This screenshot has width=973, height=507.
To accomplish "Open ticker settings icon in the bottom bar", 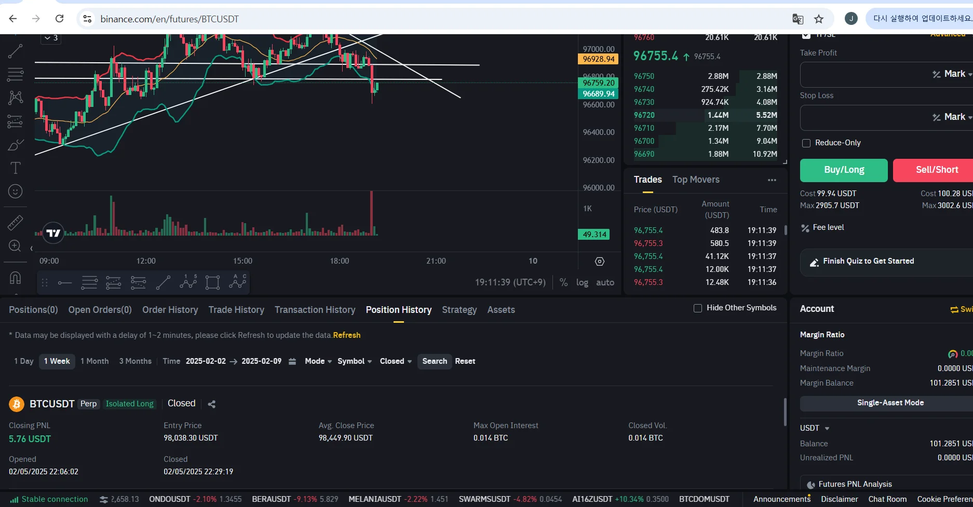I will [x=104, y=500].
